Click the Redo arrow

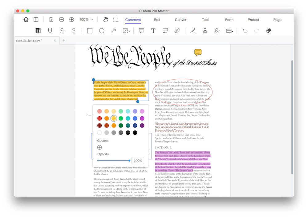click(x=257, y=31)
